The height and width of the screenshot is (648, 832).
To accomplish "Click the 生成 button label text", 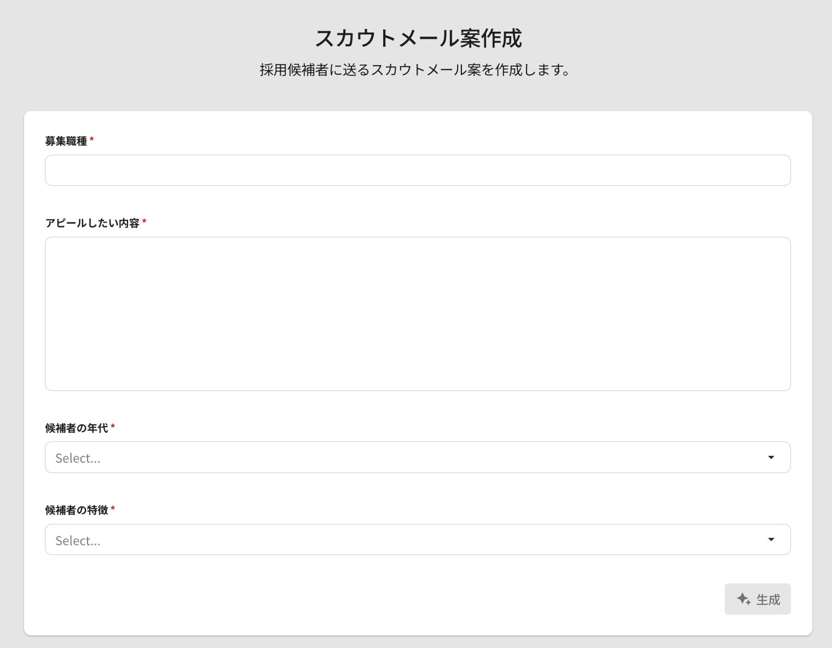I will [x=768, y=599].
